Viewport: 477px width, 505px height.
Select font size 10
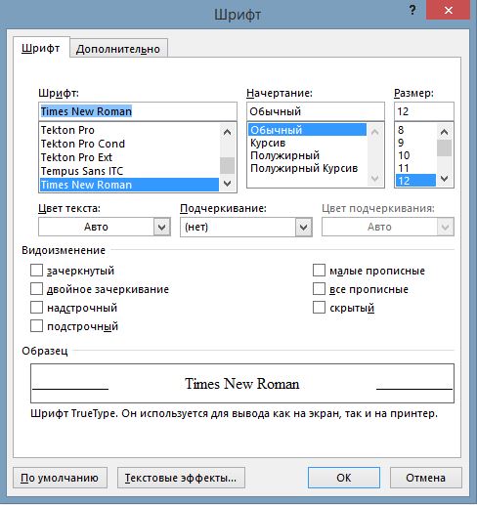[415, 155]
